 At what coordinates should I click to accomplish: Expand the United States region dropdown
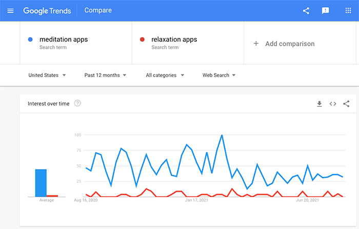coord(47,75)
